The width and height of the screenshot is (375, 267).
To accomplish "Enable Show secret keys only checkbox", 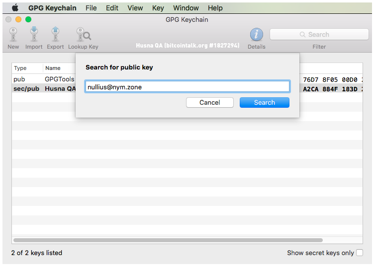I will (x=360, y=253).
